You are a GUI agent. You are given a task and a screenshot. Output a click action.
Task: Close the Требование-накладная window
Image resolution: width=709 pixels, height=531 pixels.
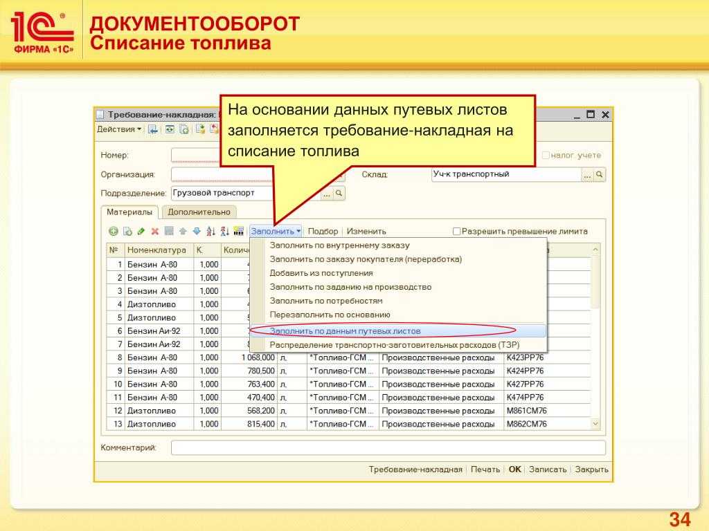[x=605, y=115]
